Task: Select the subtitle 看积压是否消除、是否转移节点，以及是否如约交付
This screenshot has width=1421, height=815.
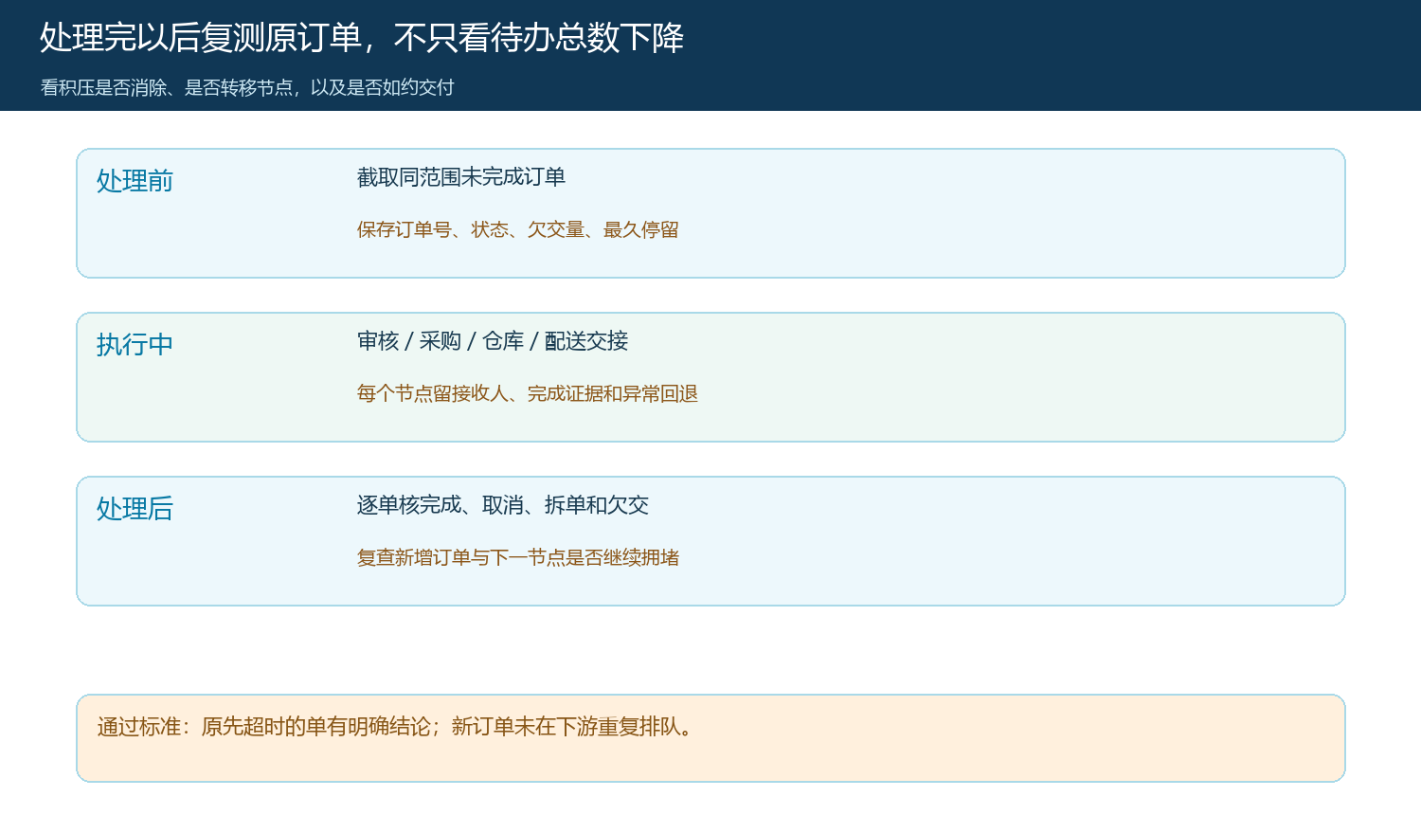Action: click(247, 88)
